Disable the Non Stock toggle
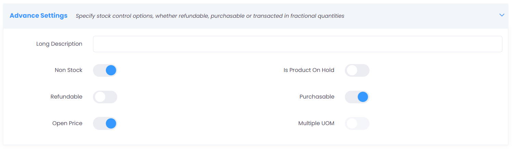The height and width of the screenshot is (149, 512). pos(105,70)
